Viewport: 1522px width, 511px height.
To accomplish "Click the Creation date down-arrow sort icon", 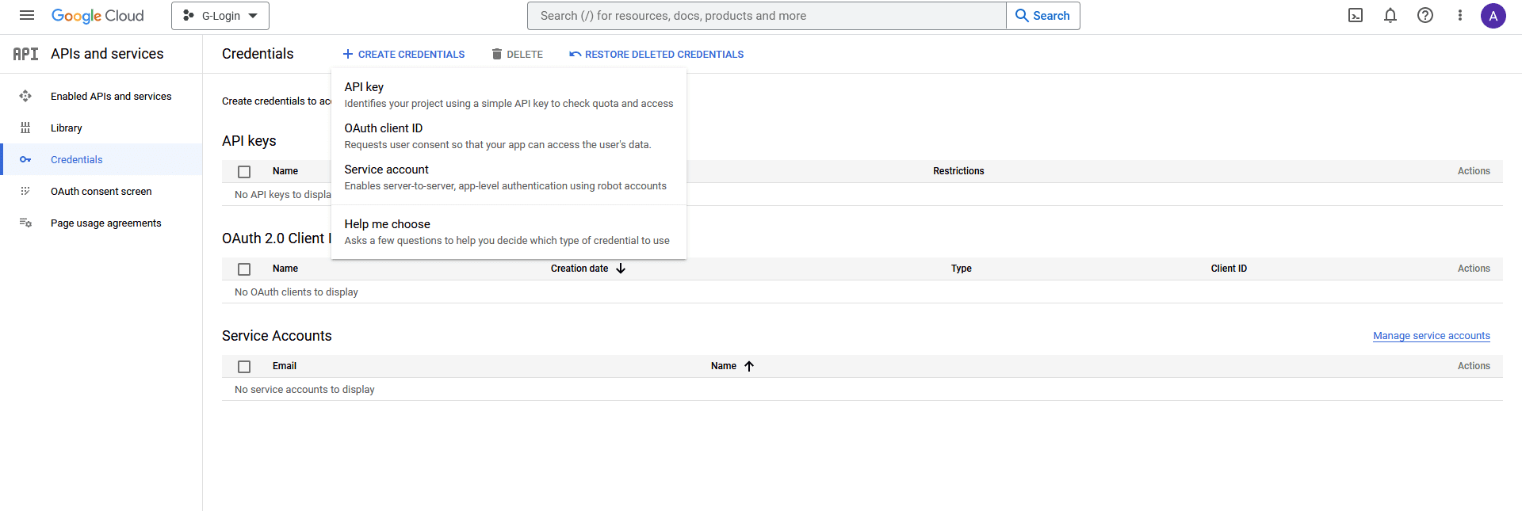I will (x=621, y=269).
